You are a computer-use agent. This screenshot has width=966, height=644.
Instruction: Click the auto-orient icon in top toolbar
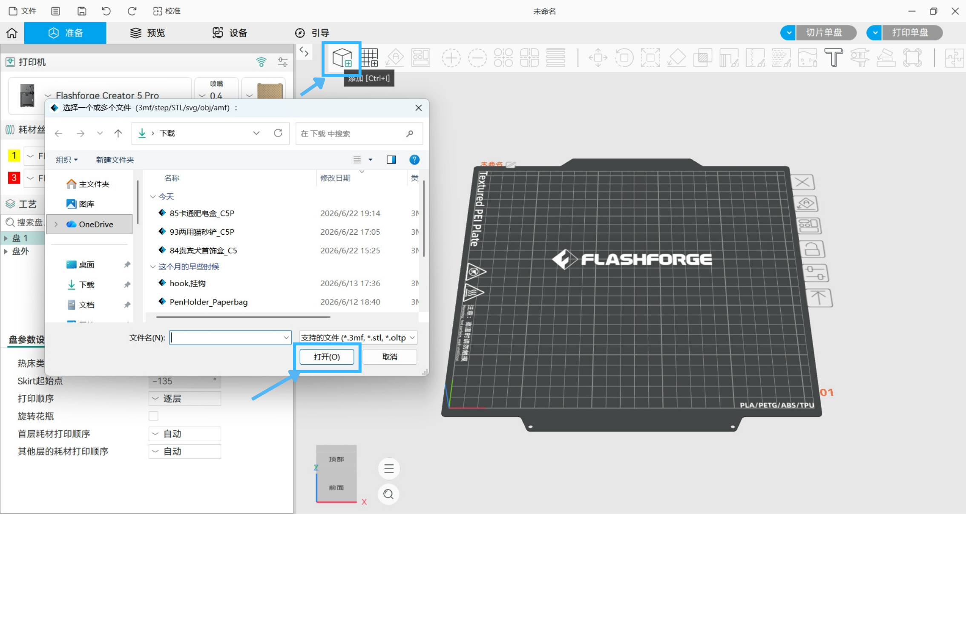pos(395,58)
